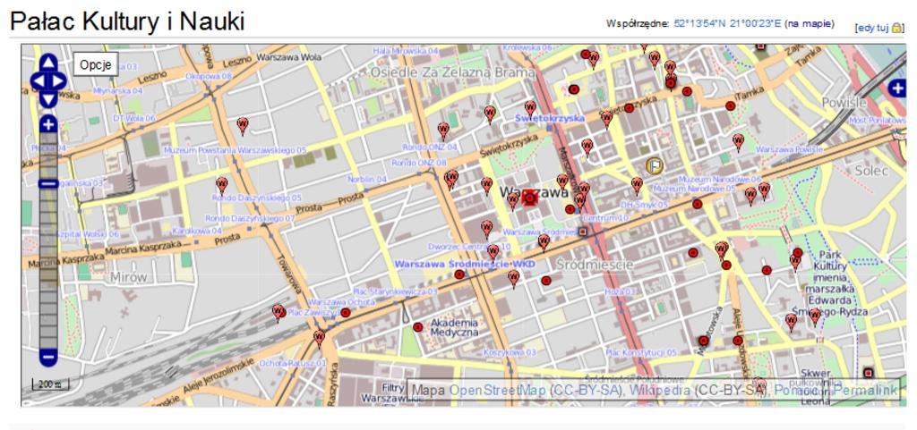Click red dot marker right of Plac Zawiszy

pyautogui.click(x=346, y=313)
